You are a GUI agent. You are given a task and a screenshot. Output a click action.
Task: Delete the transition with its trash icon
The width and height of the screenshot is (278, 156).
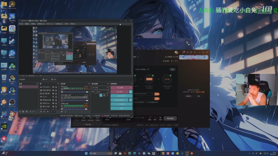tap(104, 95)
